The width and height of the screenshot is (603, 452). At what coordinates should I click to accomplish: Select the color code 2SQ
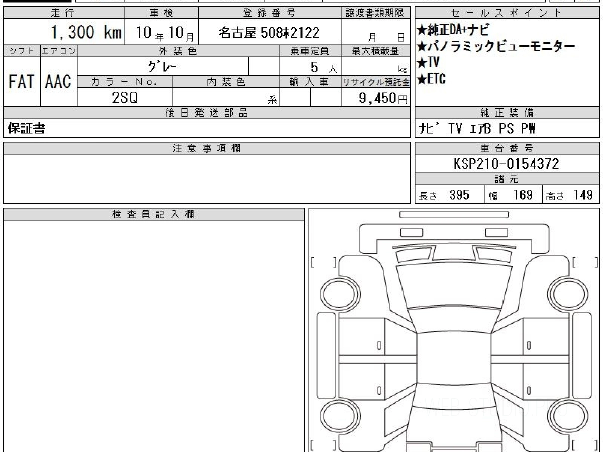coord(124,98)
